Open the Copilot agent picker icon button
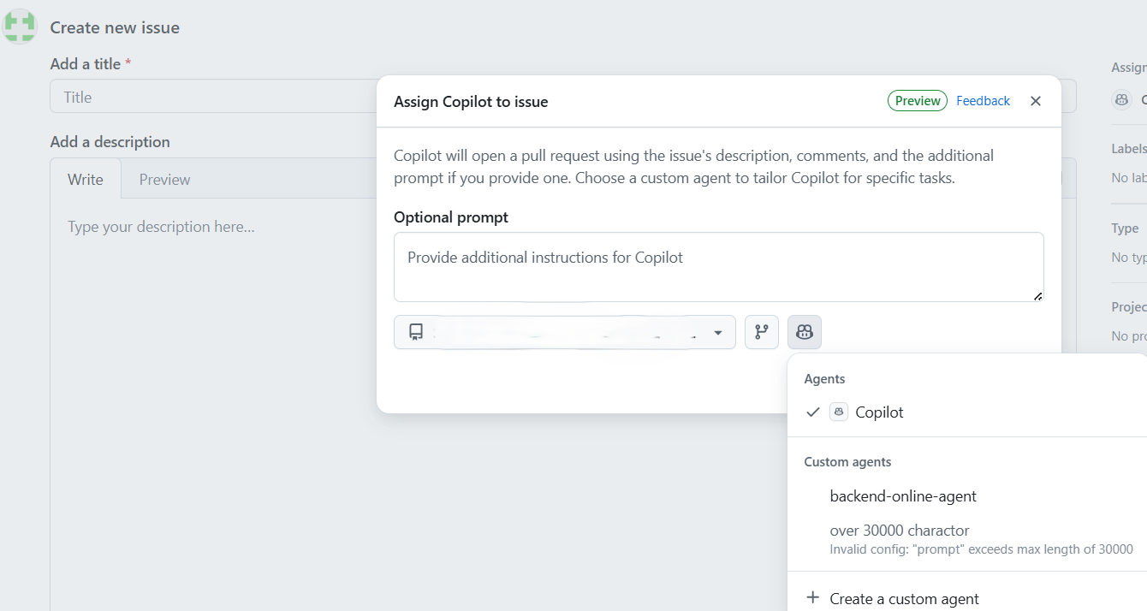 point(804,332)
